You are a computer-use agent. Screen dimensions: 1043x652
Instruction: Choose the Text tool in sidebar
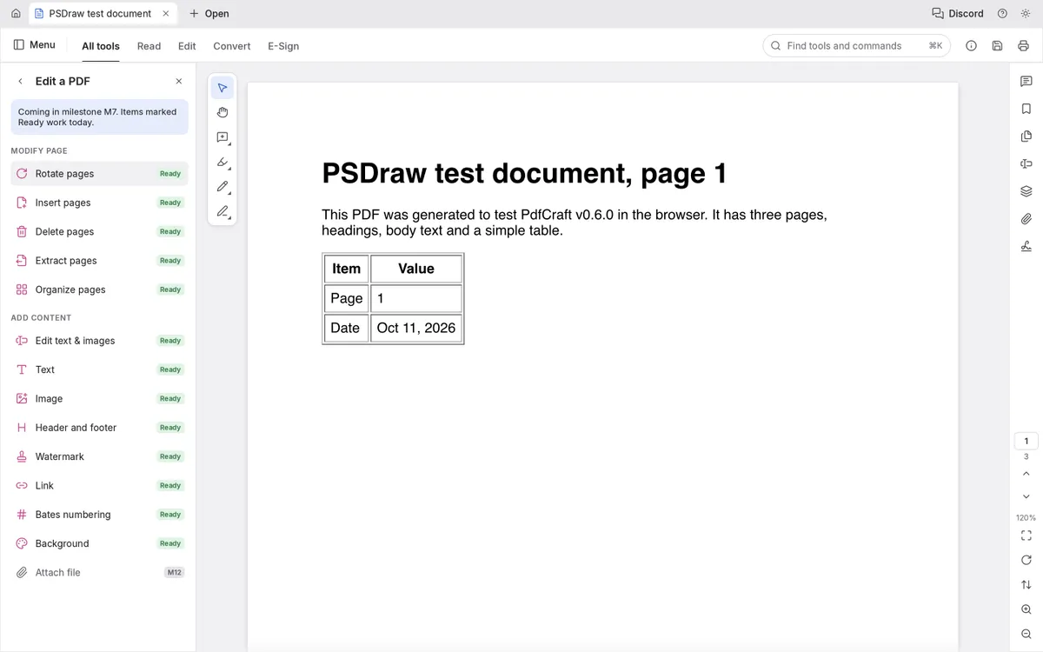99,369
